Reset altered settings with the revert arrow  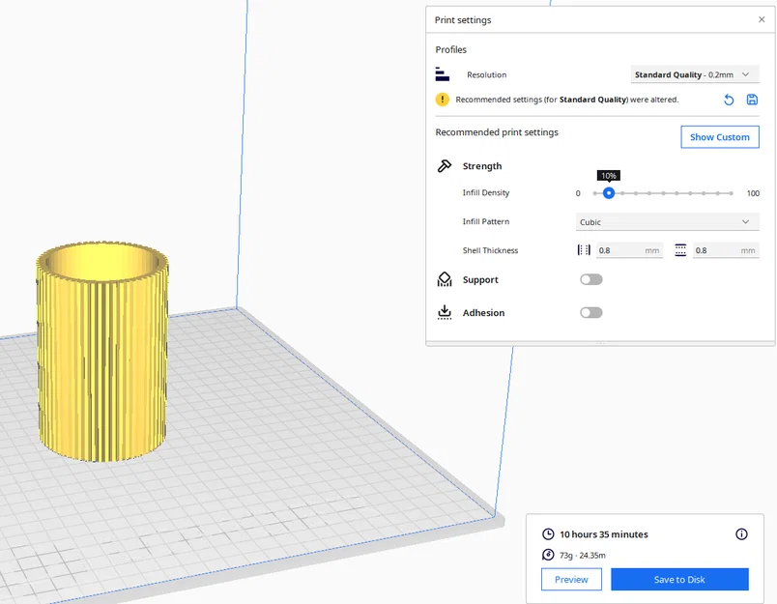coord(729,100)
